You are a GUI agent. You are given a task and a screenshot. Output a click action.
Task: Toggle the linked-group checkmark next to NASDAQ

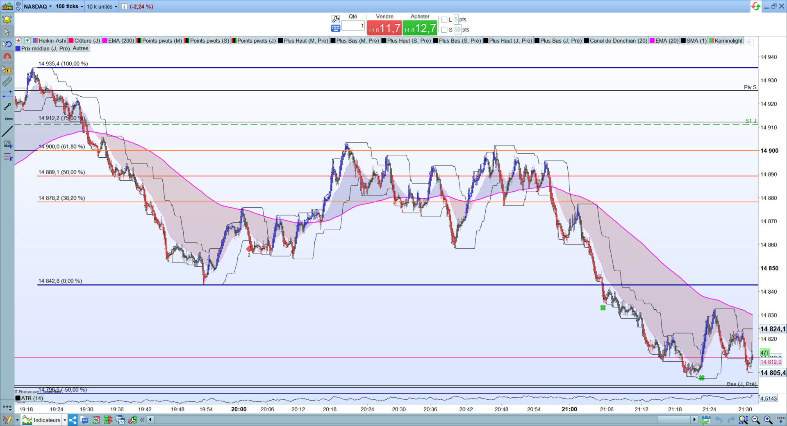[18, 6]
